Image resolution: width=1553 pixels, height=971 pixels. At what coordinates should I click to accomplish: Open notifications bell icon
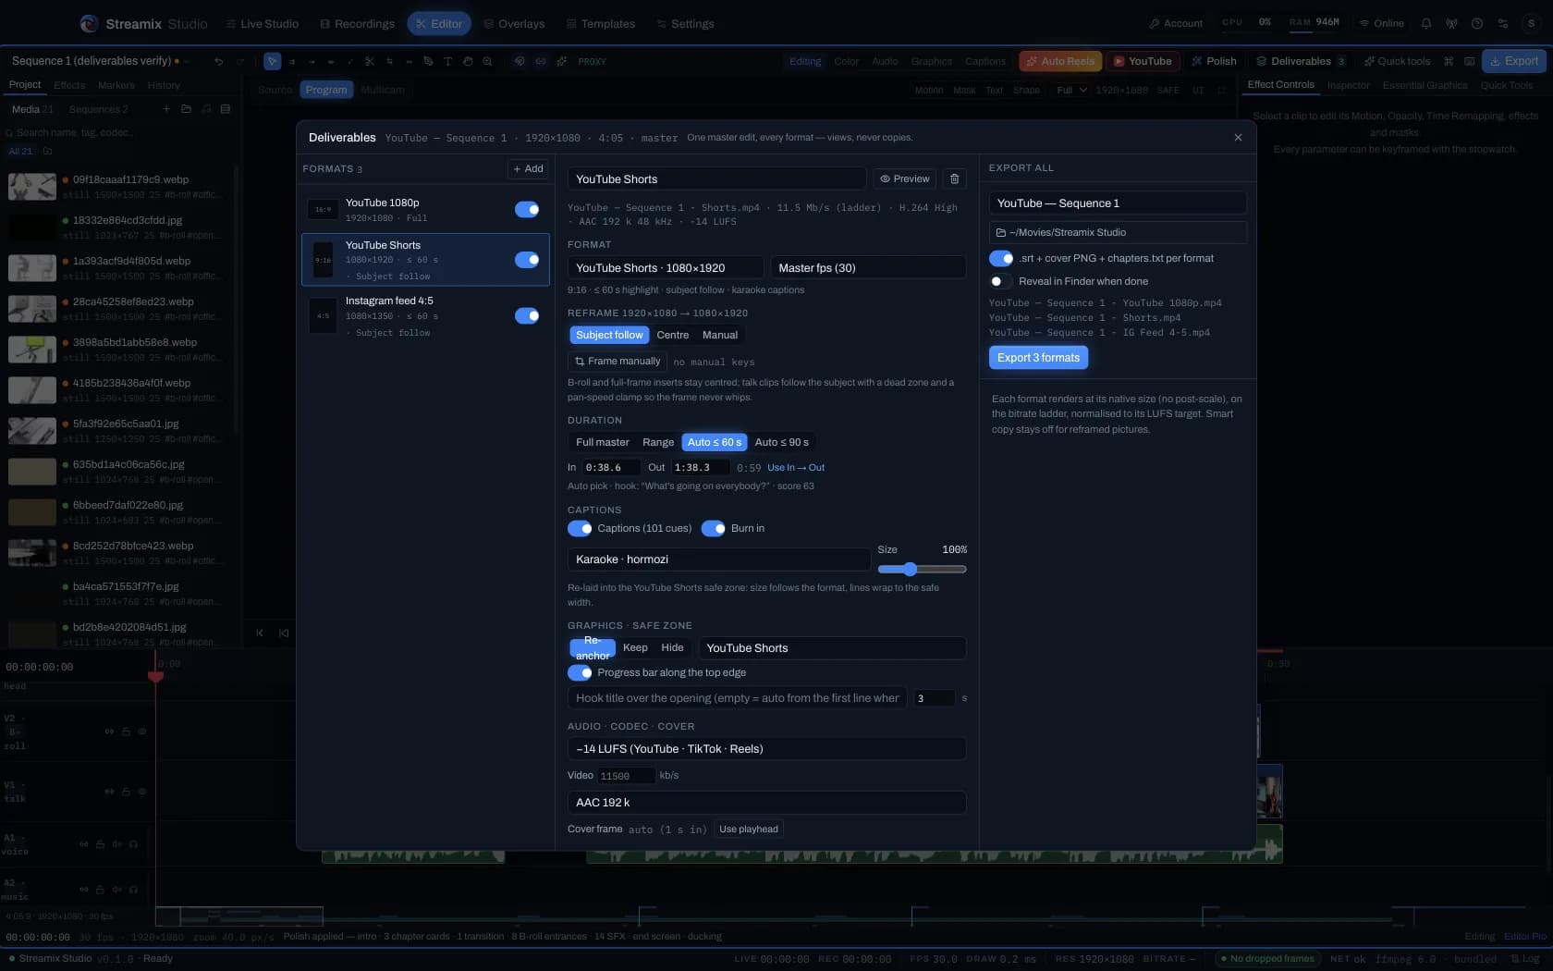tap(1425, 23)
